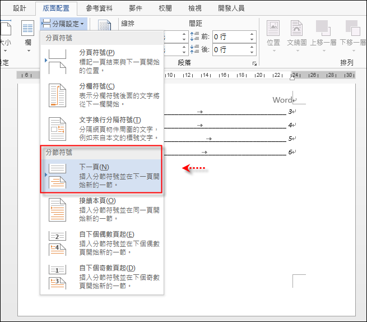Decrease the lower indent spinner value
367x322 pixels.
pyautogui.click(x=184, y=53)
